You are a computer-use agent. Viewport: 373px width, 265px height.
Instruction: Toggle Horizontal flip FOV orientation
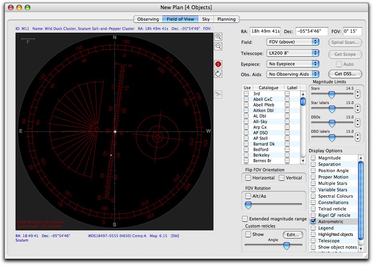click(x=248, y=178)
